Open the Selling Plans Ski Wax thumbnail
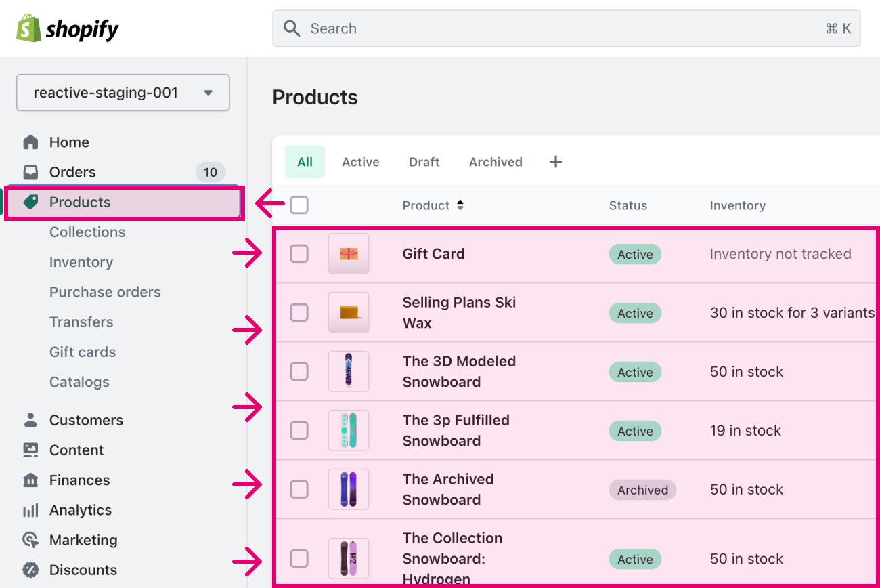The height and width of the screenshot is (588, 880). pos(349,313)
